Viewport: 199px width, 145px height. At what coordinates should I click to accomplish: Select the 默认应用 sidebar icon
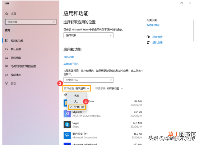tap(6, 49)
